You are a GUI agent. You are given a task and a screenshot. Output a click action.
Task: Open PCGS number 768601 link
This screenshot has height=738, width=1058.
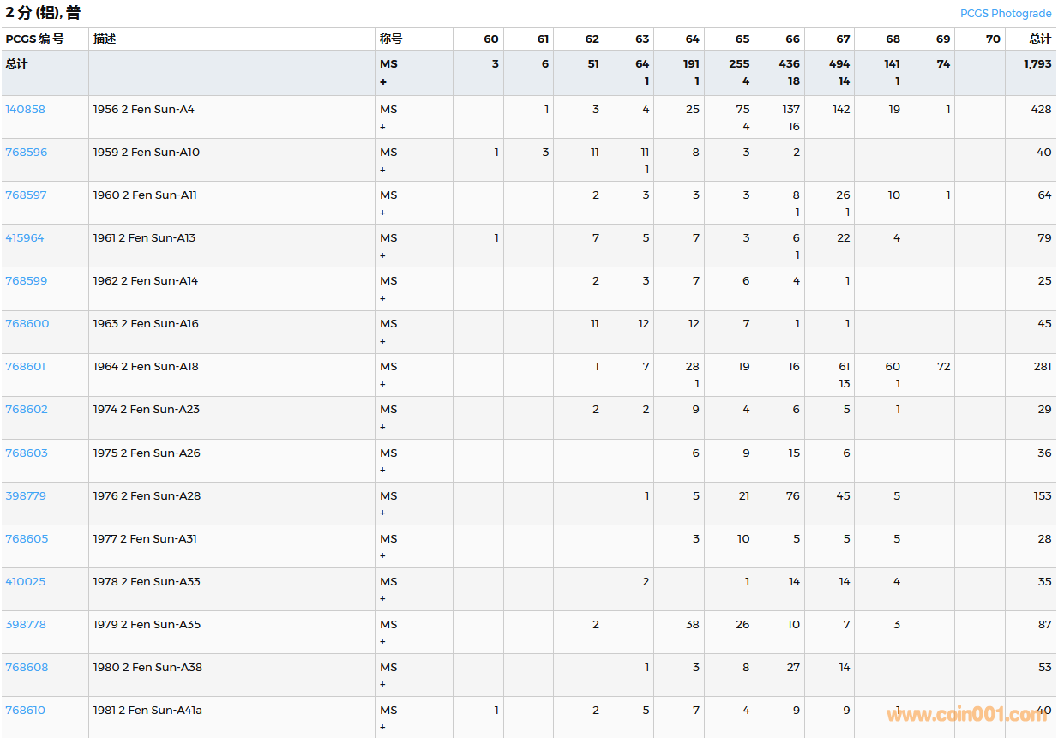[x=26, y=366]
